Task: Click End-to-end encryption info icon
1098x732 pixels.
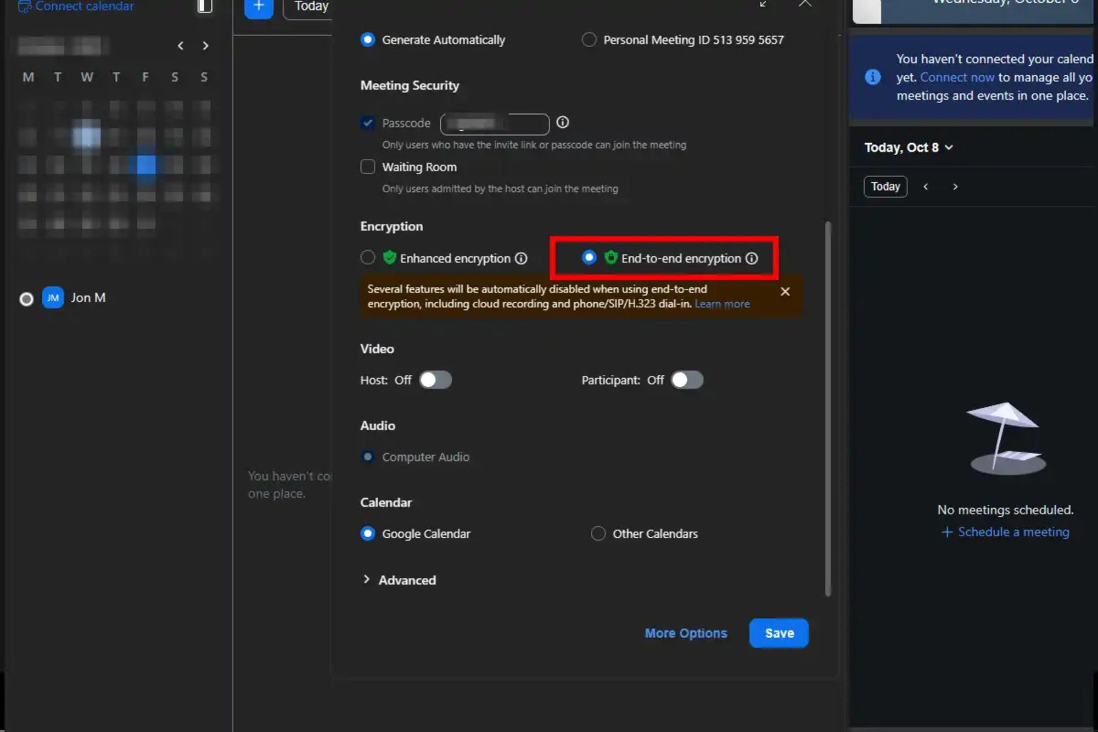Action: [752, 258]
